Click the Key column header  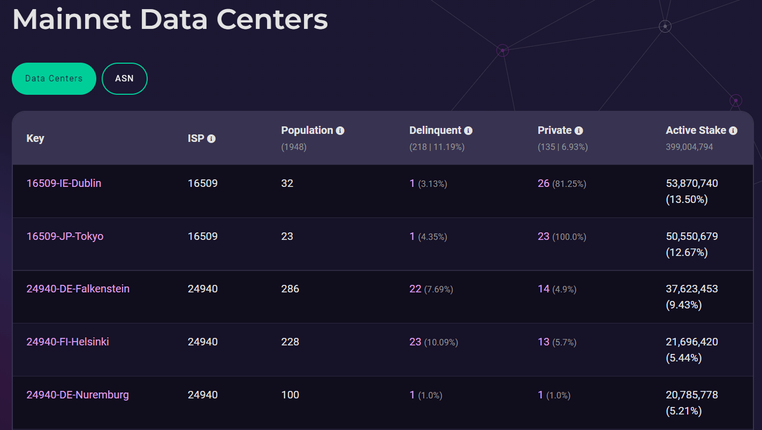click(x=35, y=138)
